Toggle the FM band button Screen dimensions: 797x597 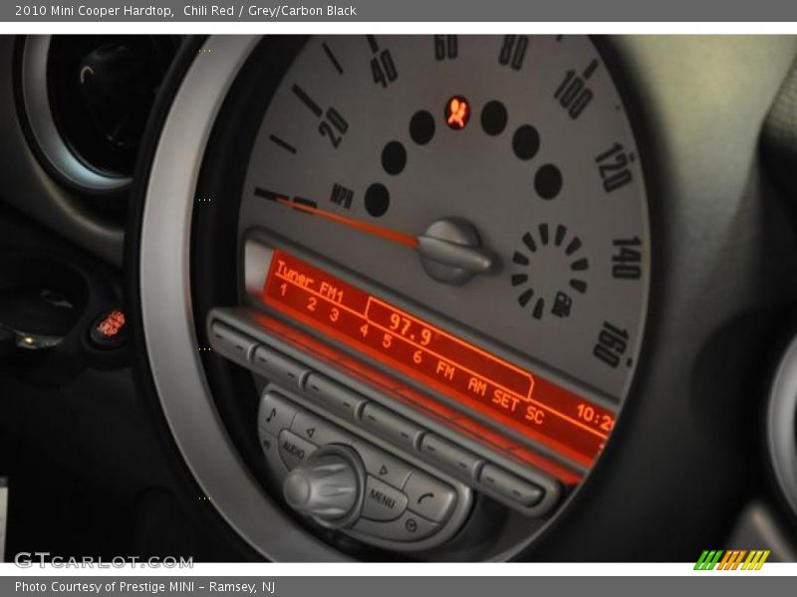point(446,368)
